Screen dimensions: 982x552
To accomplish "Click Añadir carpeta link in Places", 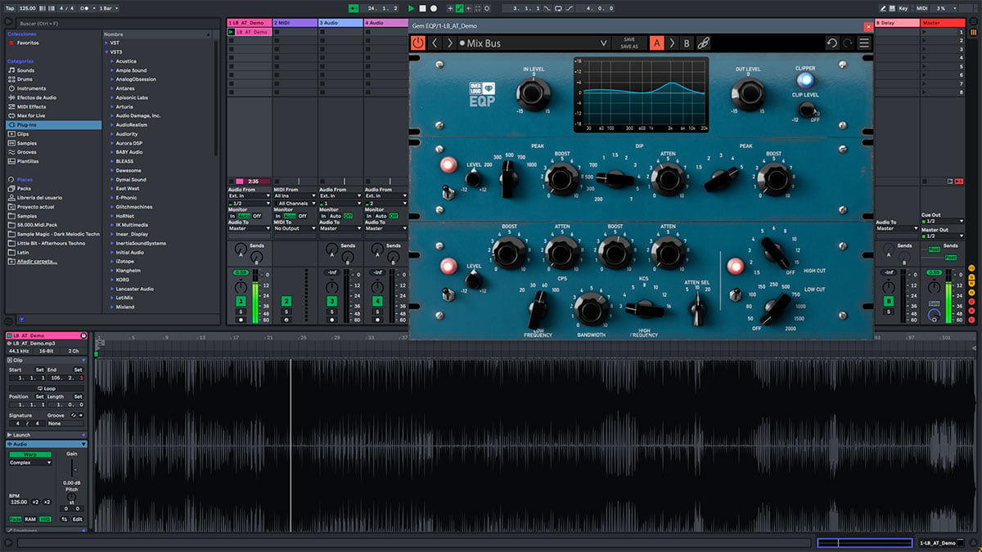I will [x=38, y=262].
